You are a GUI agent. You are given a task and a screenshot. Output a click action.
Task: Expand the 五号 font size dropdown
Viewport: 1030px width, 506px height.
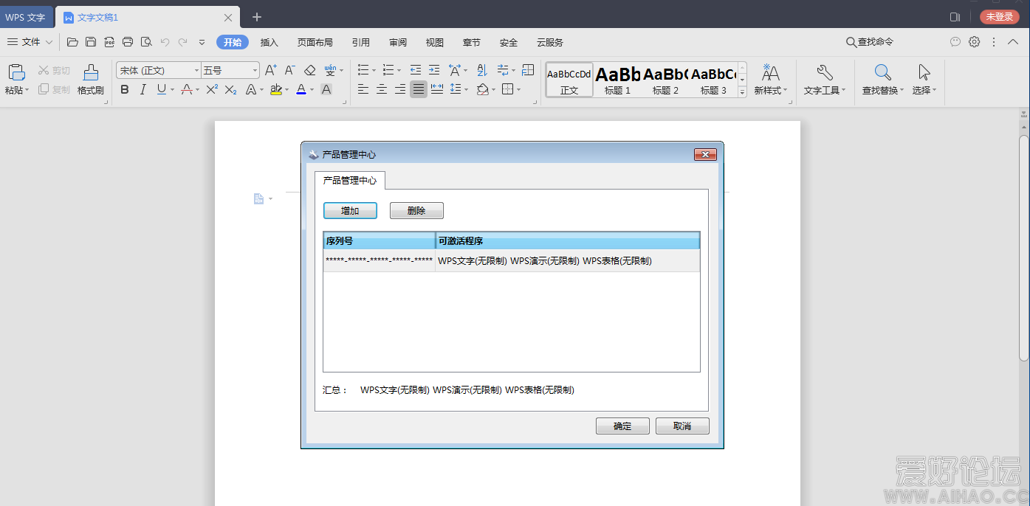pyautogui.click(x=255, y=71)
